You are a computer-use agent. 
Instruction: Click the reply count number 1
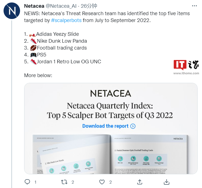(x=35, y=182)
